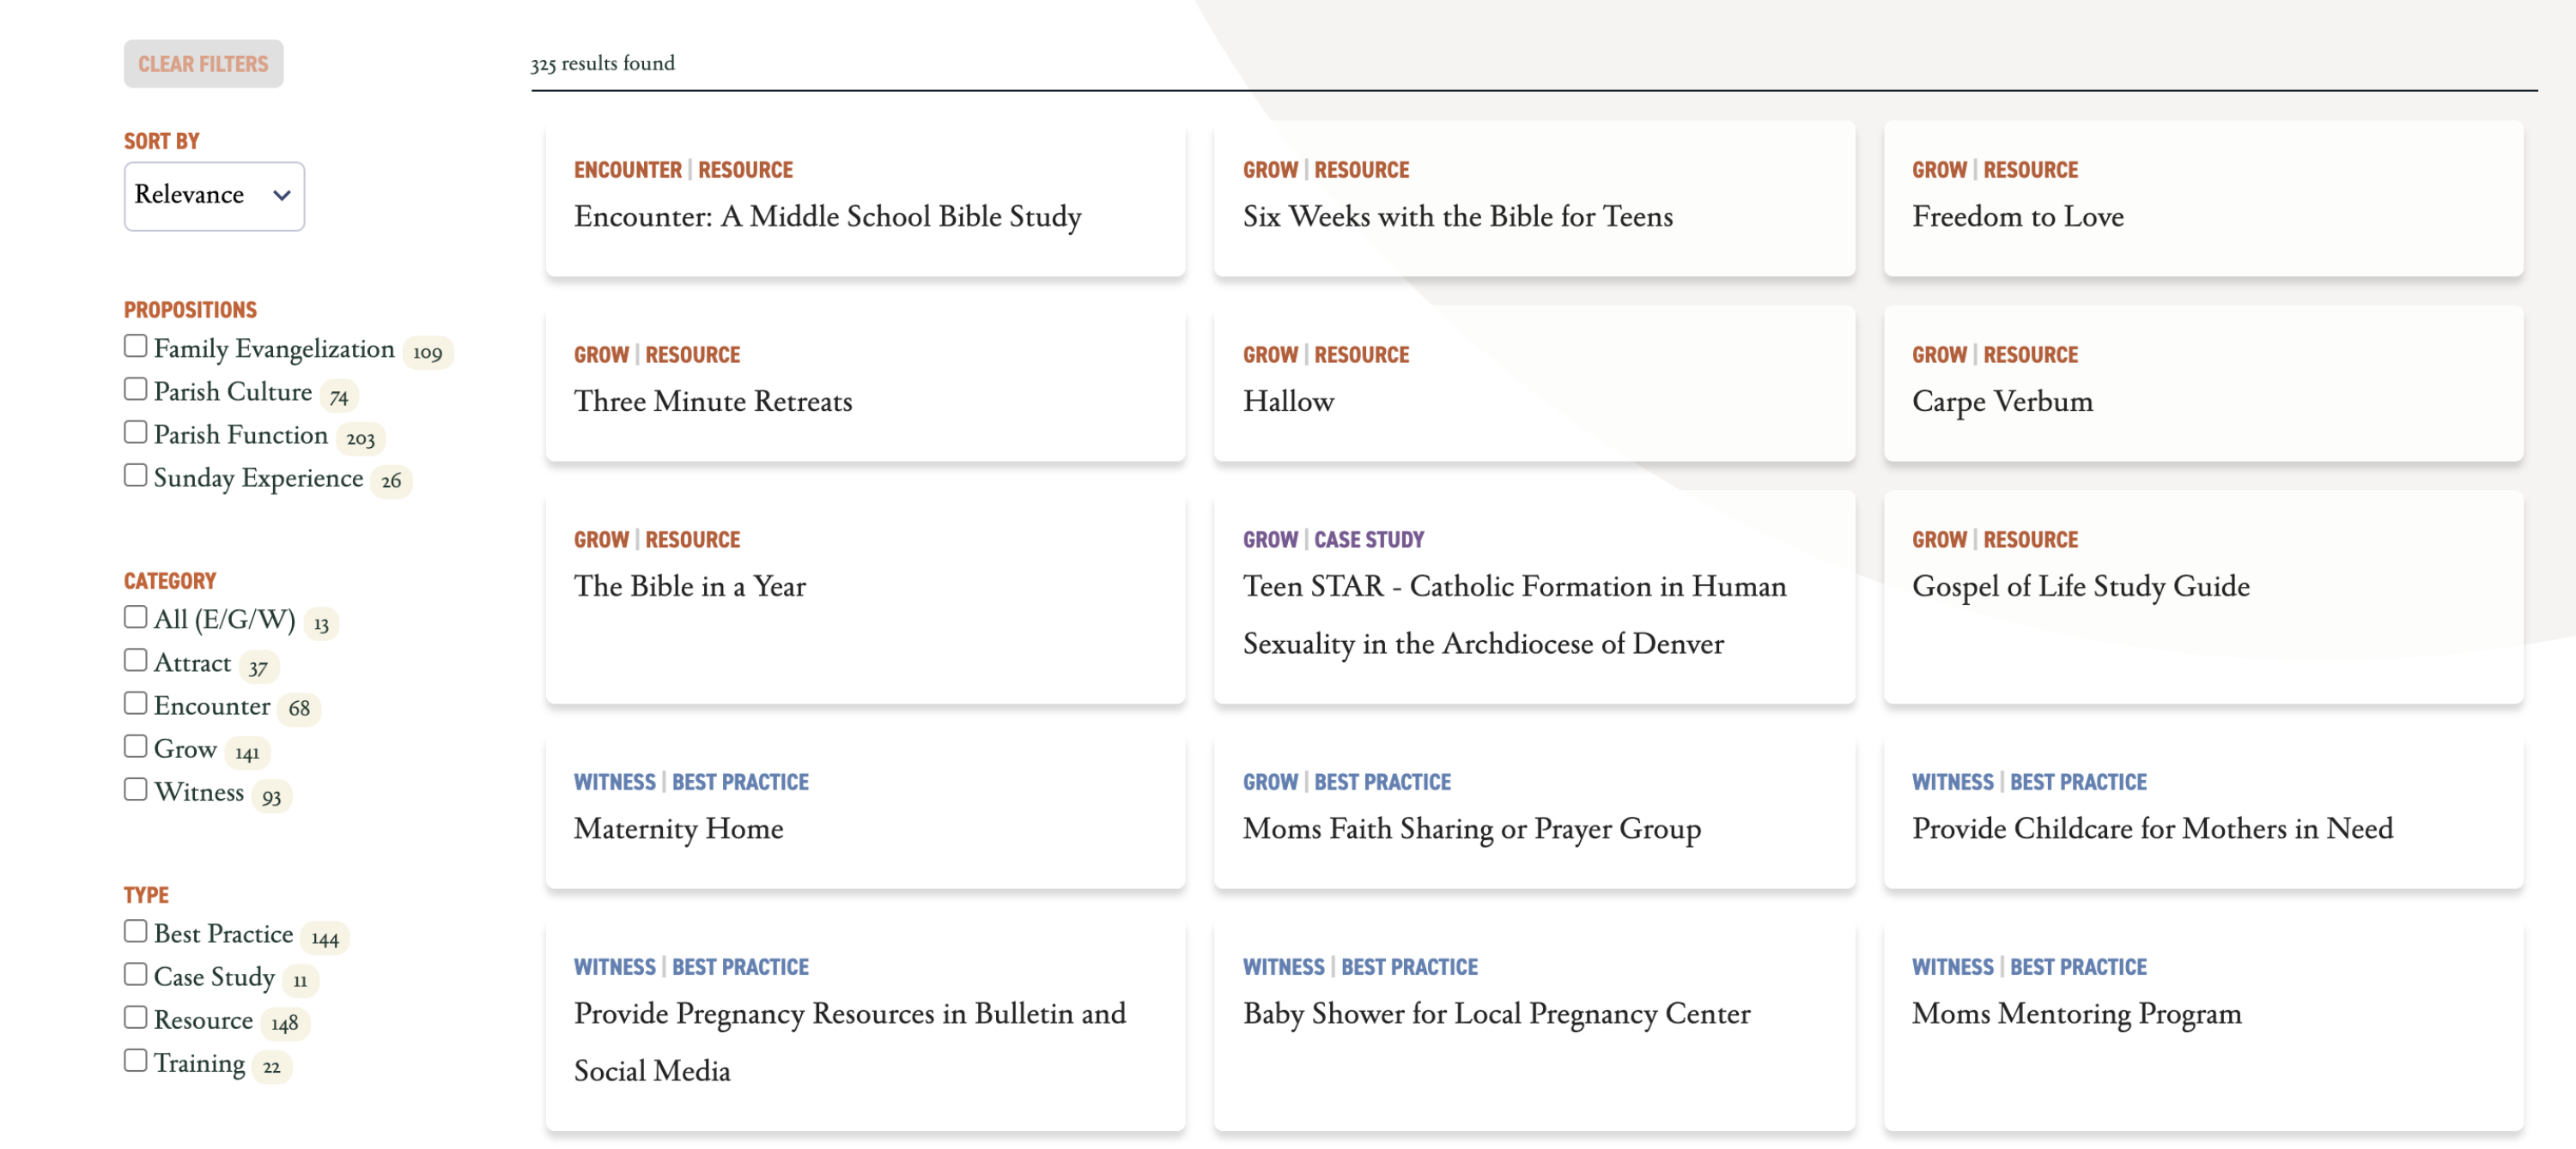Click the 109 count badge beside Family Evangelization
Image resolution: width=2576 pixels, height=1149 pixels.
(x=427, y=353)
